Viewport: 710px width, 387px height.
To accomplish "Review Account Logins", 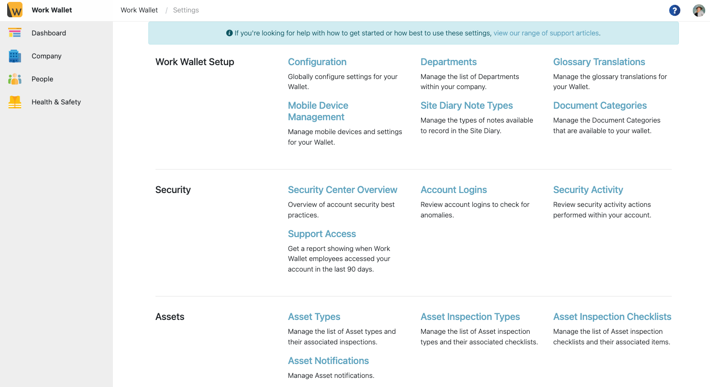I will point(454,190).
